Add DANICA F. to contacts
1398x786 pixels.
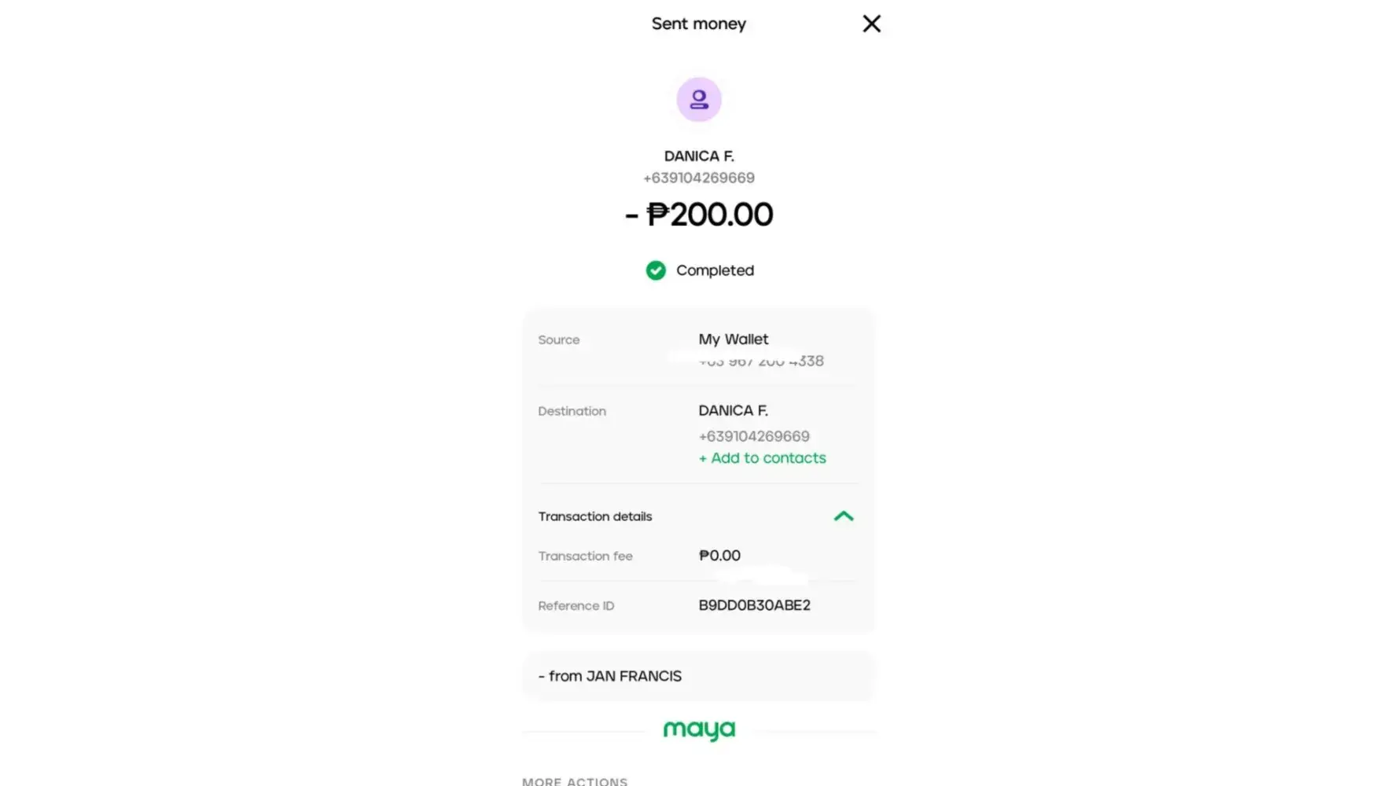(763, 458)
